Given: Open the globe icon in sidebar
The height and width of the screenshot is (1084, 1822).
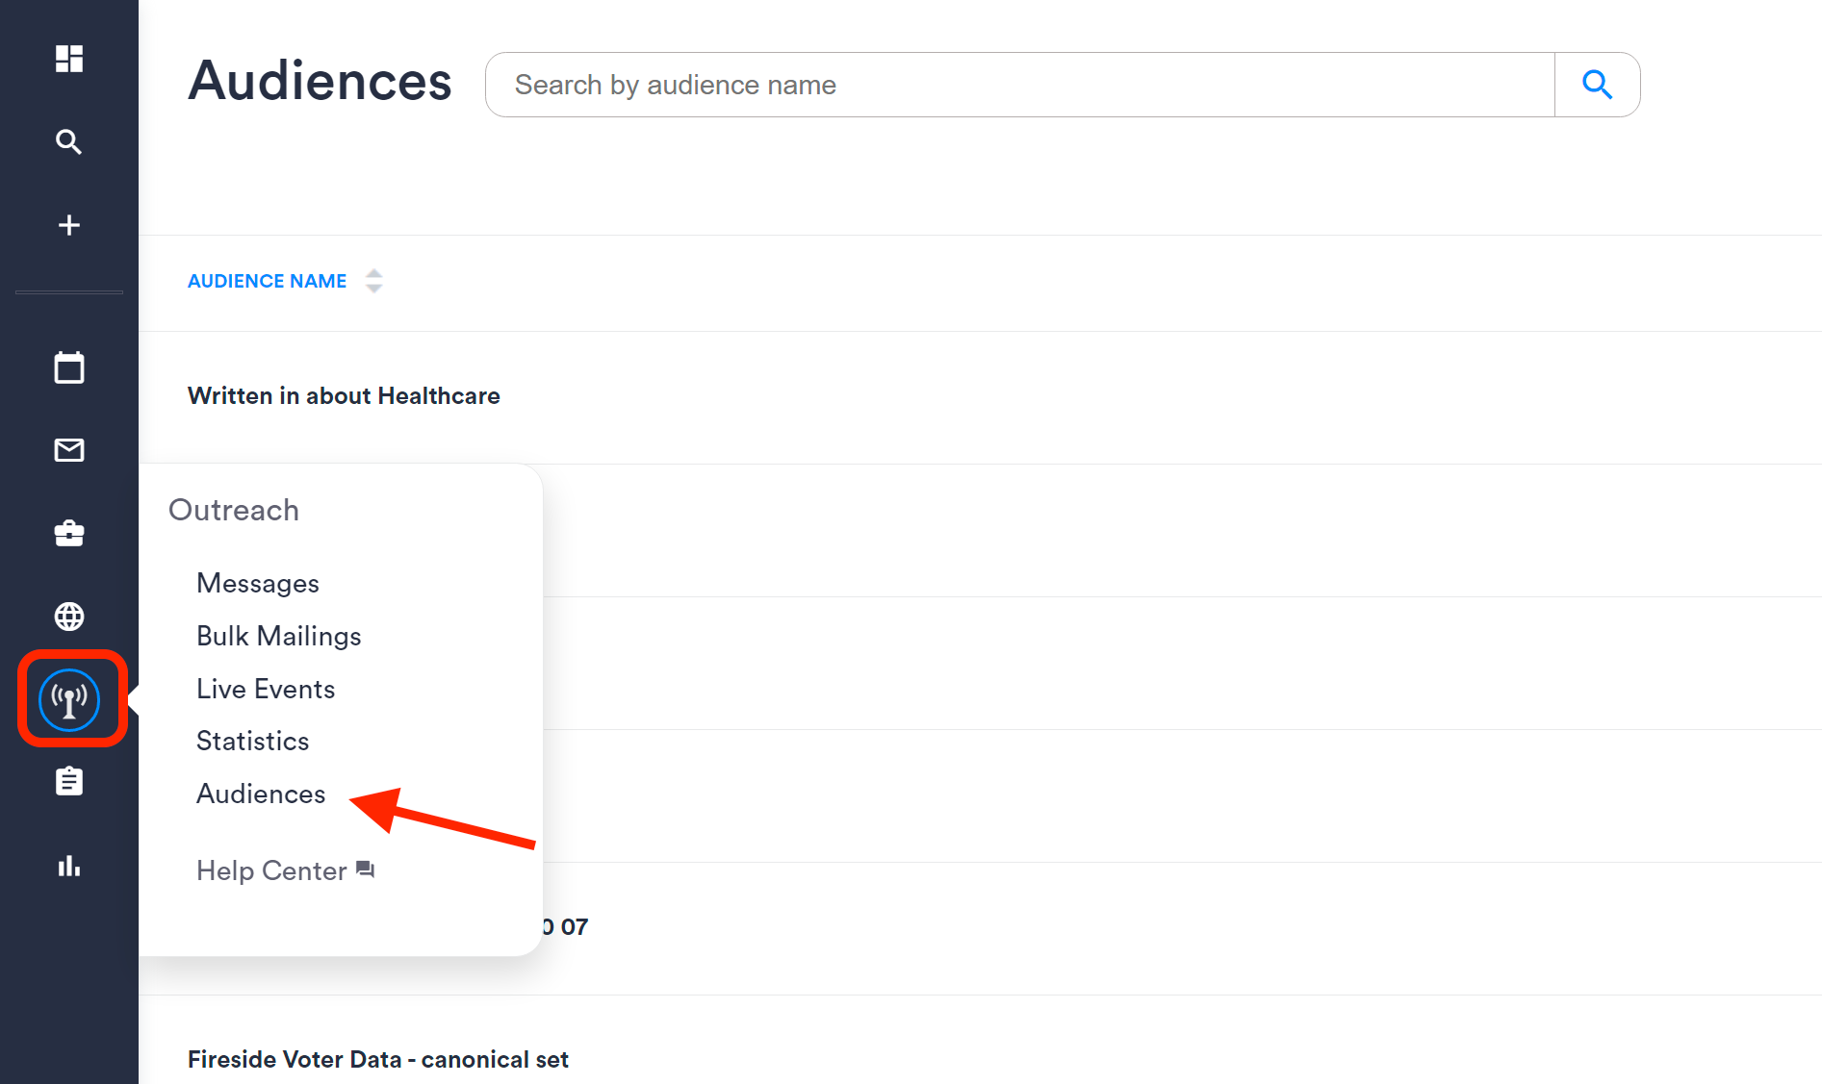Looking at the screenshot, I should coord(69,617).
